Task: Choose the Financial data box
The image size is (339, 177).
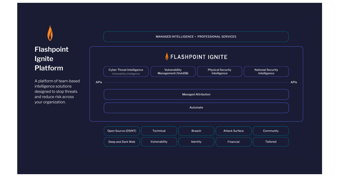Action: pyautogui.click(x=234, y=142)
